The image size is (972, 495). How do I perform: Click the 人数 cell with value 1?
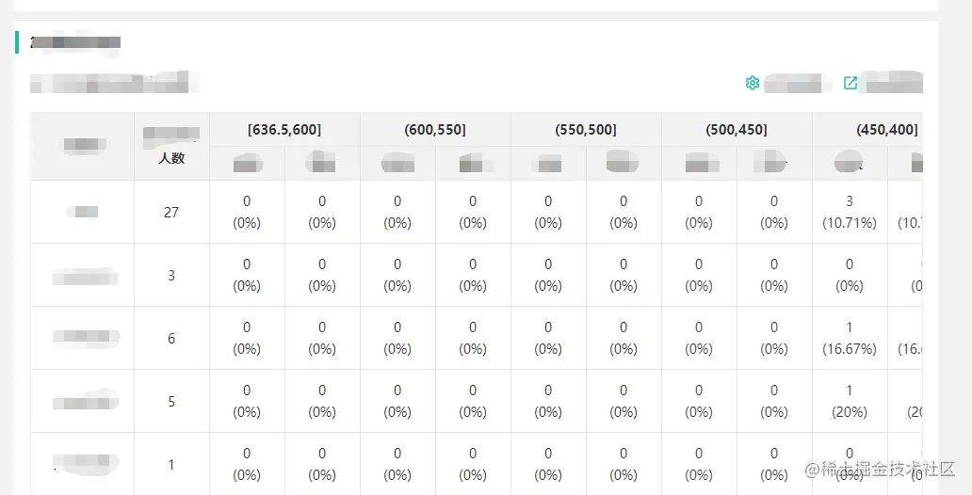coord(171,464)
